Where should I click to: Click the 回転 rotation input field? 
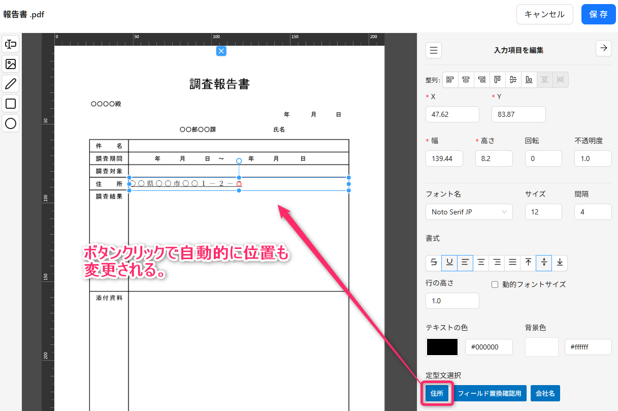click(x=543, y=159)
